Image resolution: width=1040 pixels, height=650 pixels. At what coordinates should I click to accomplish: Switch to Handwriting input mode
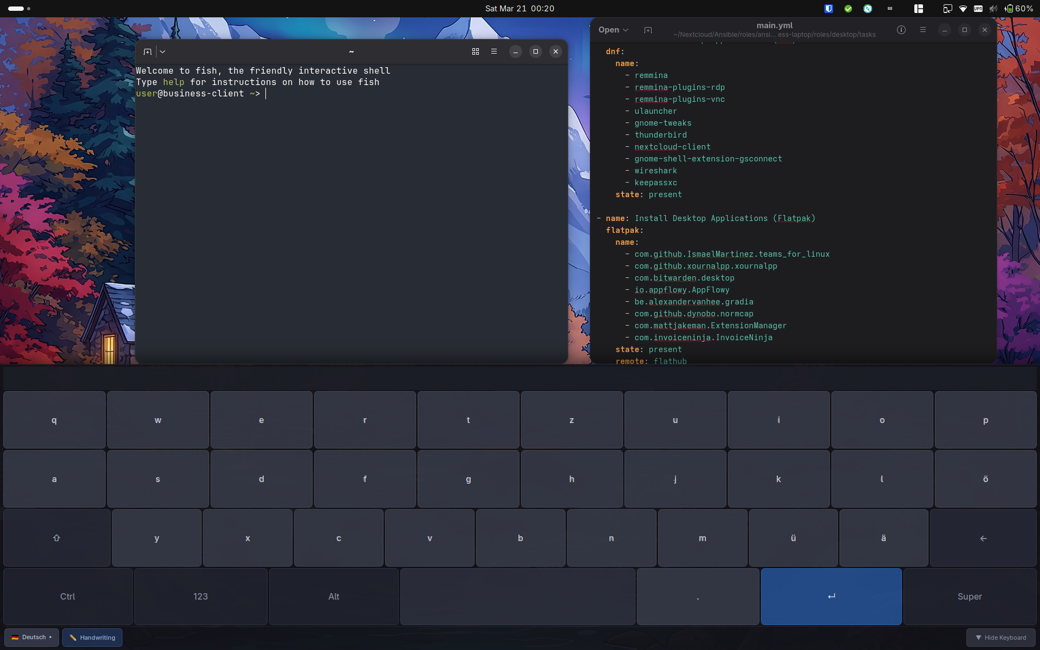[x=92, y=638]
